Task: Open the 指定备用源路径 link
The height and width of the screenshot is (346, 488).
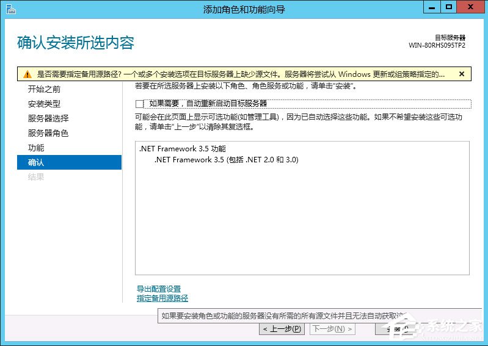Action: click(x=162, y=298)
